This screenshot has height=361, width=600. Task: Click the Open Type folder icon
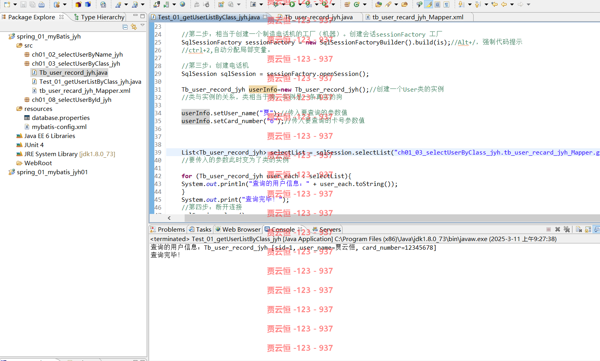[x=379, y=4]
